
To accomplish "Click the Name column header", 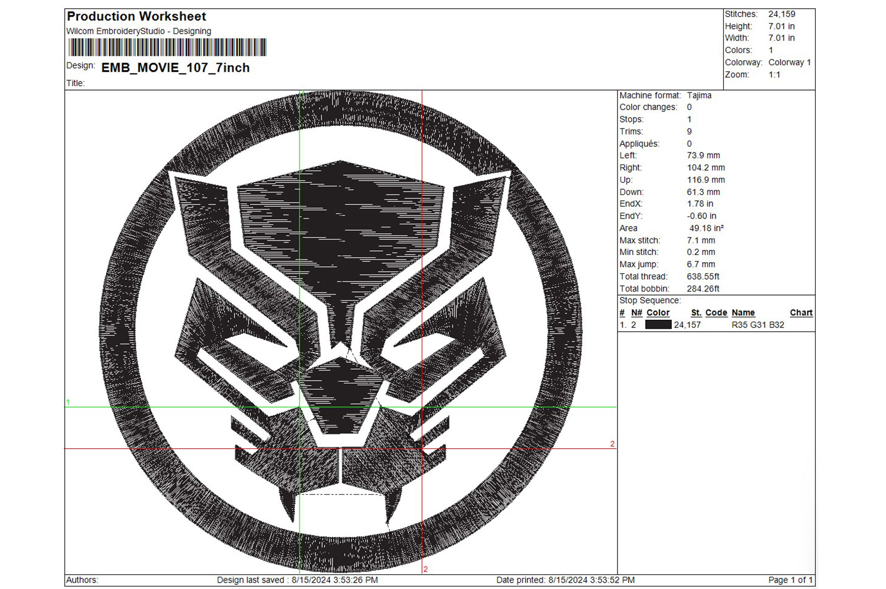I will (x=743, y=313).
